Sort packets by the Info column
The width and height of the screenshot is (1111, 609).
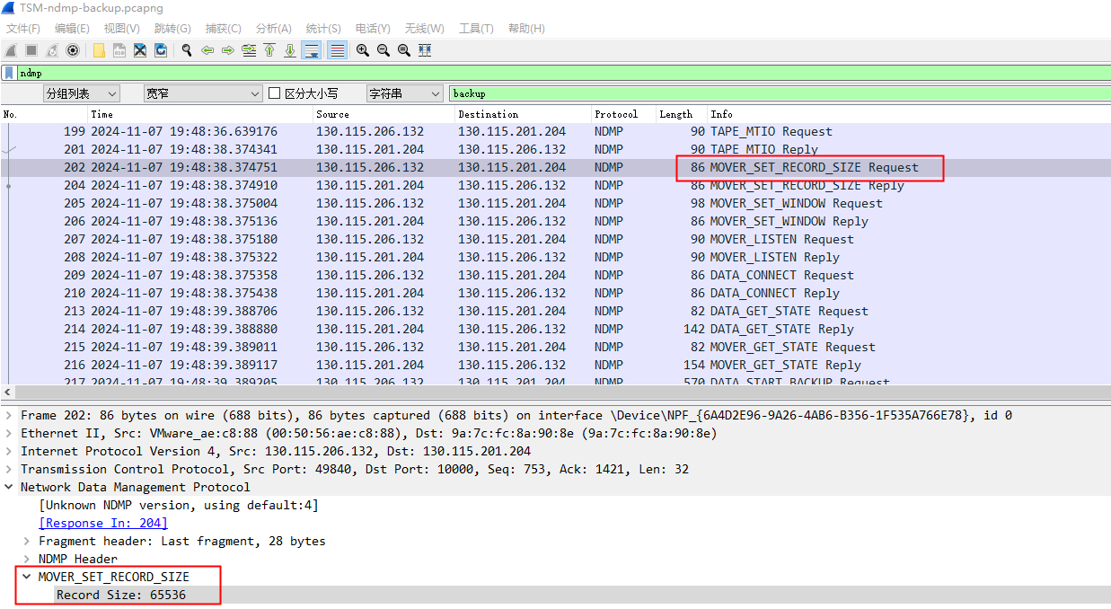(x=909, y=114)
